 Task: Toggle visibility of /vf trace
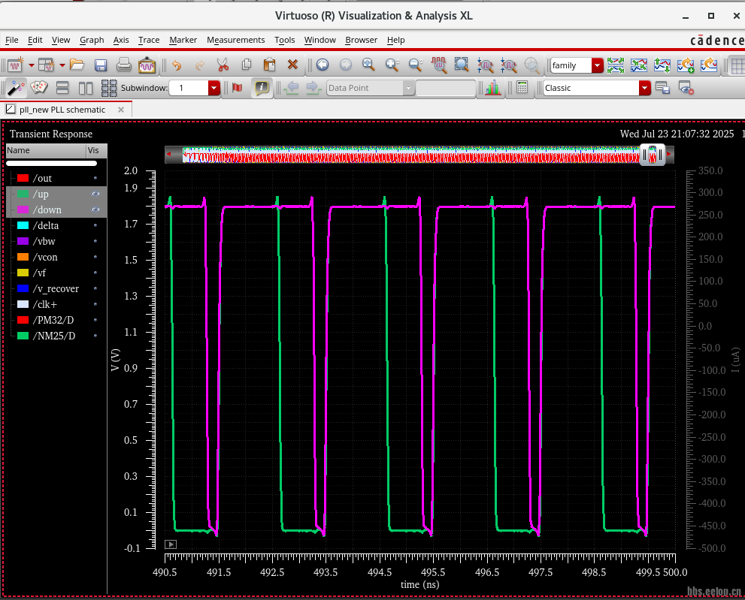coord(95,273)
